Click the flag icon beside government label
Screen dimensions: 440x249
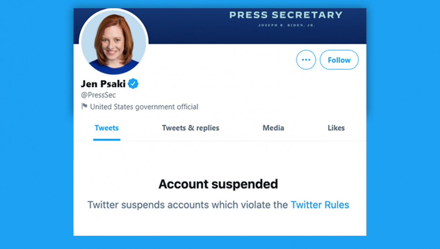coord(84,106)
